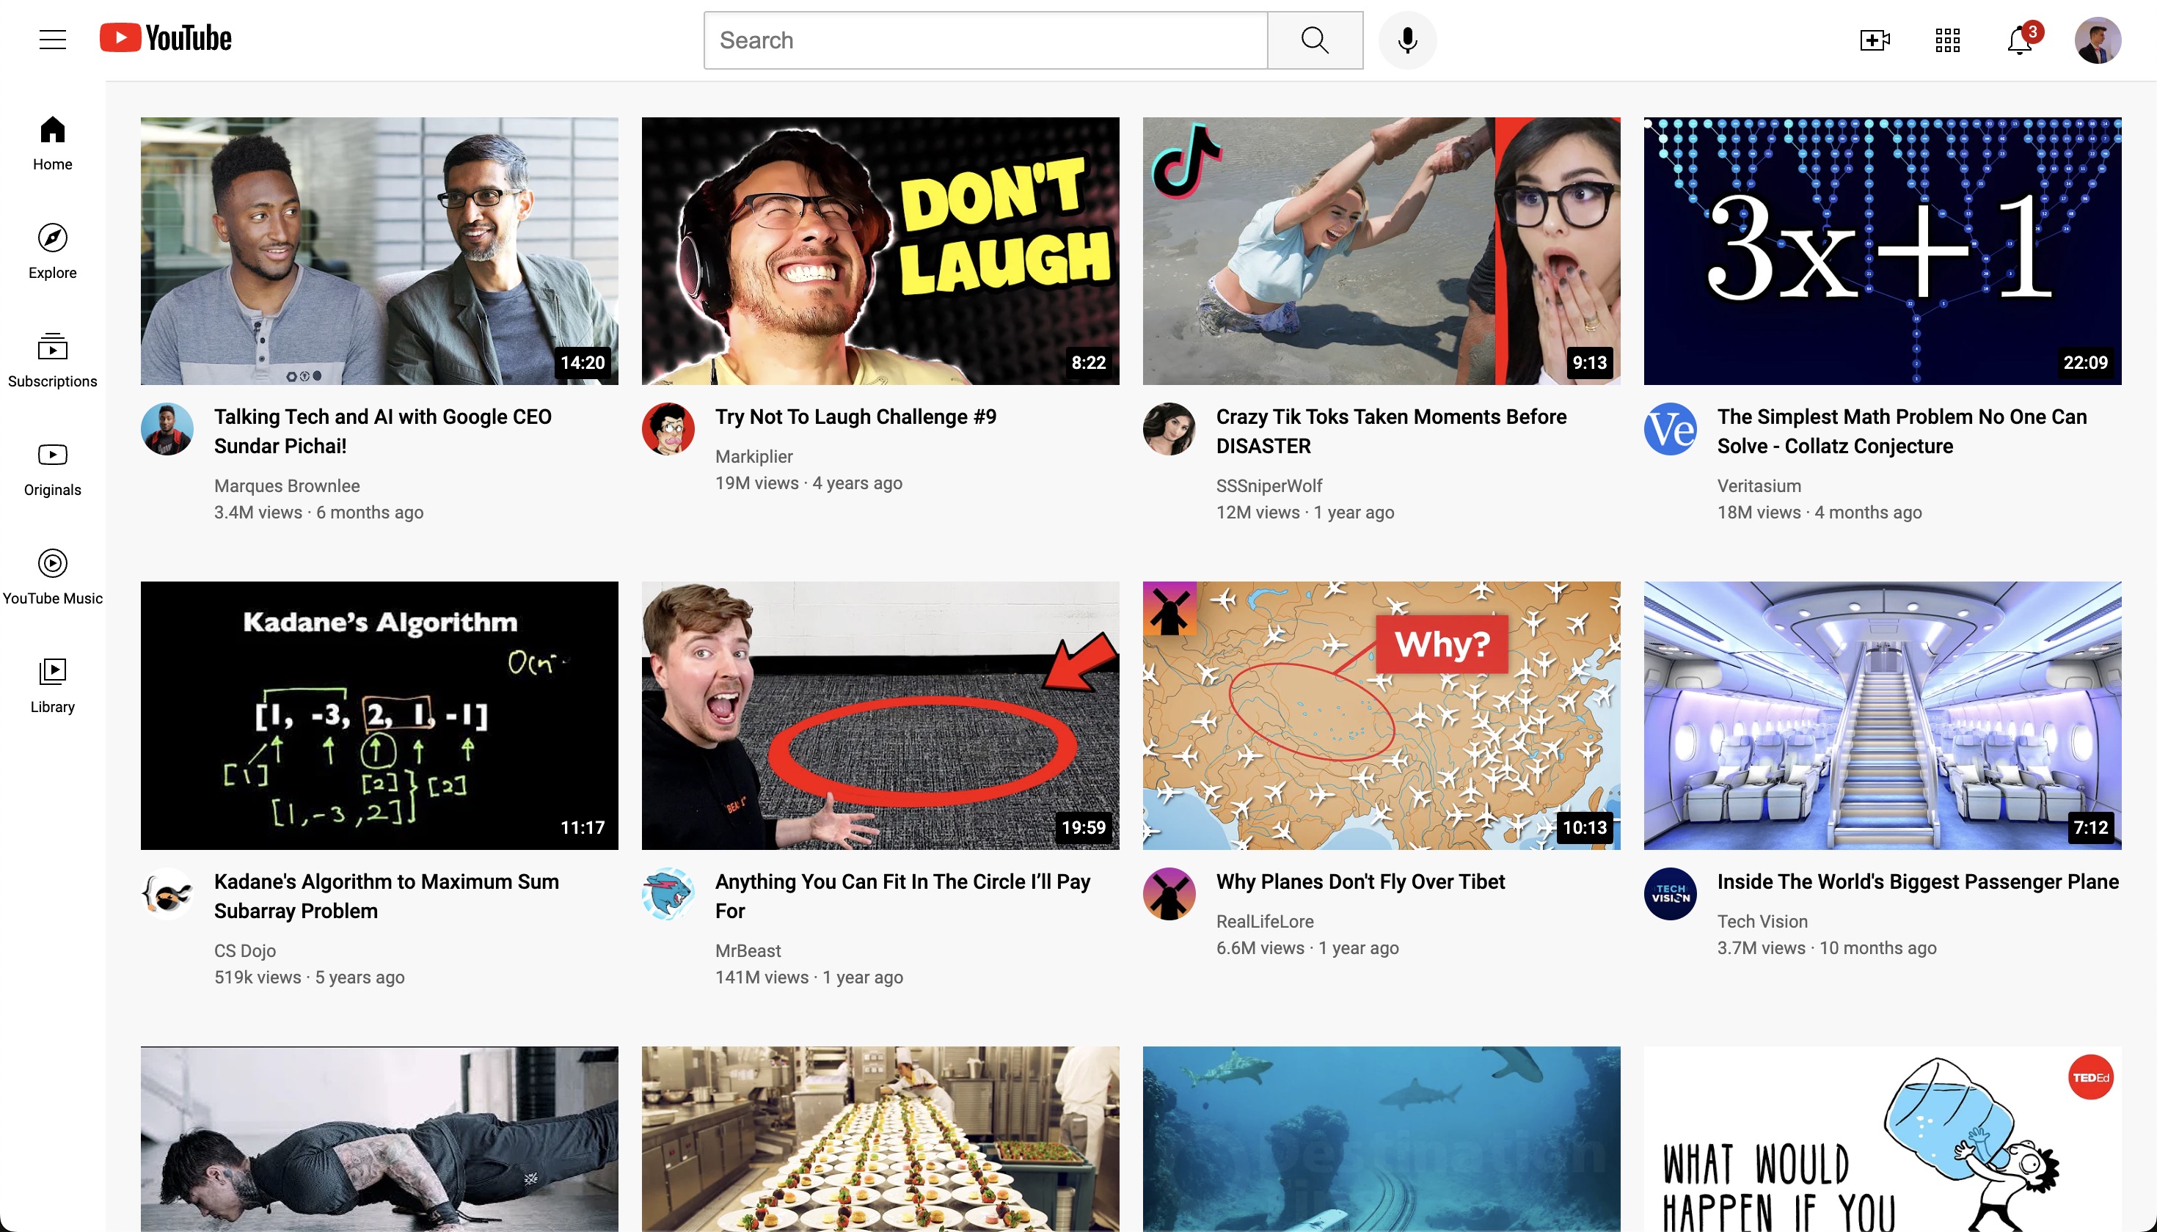Open the Create video menu
Viewport: 2157px width, 1232px height.
pos(1877,40)
